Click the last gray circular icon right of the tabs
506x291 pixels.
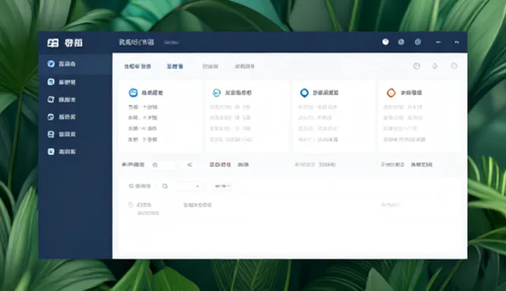[x=454, y=66]
